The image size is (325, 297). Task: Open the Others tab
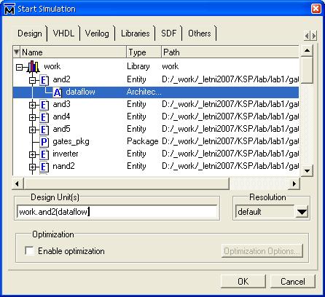[200, 33]
